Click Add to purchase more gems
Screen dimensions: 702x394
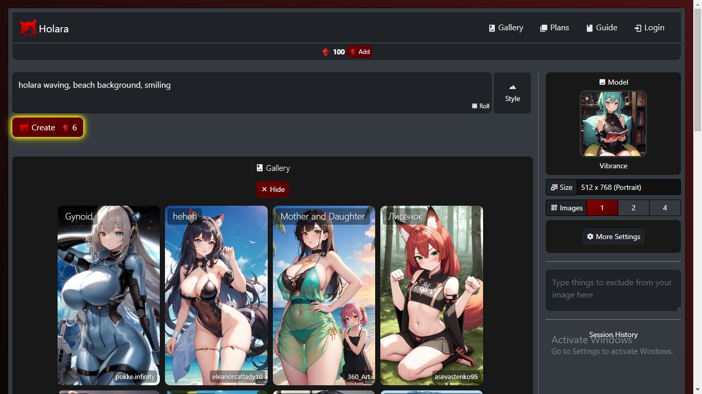(x=360, y=51)
